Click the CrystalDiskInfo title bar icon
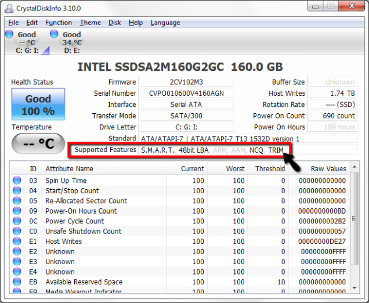The width and height of the screenshot is (369, 303). (x=9, y=8)
